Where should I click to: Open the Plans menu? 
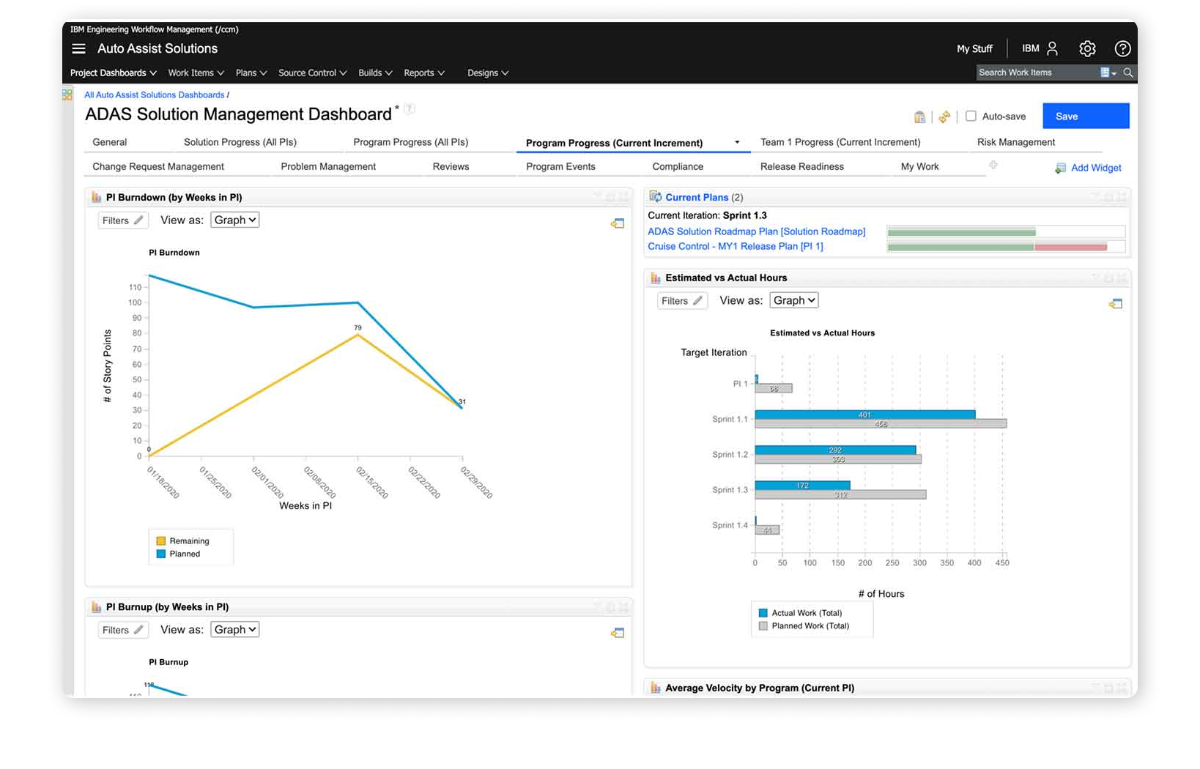pyautogui.click(x=251, y=73)
